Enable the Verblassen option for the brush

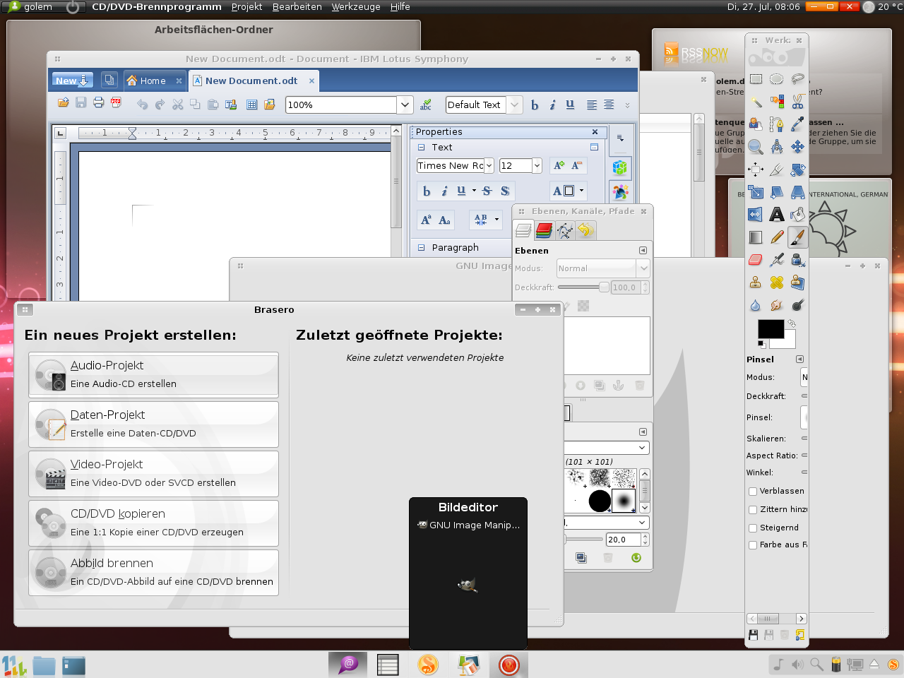click(x=753, y=491)
